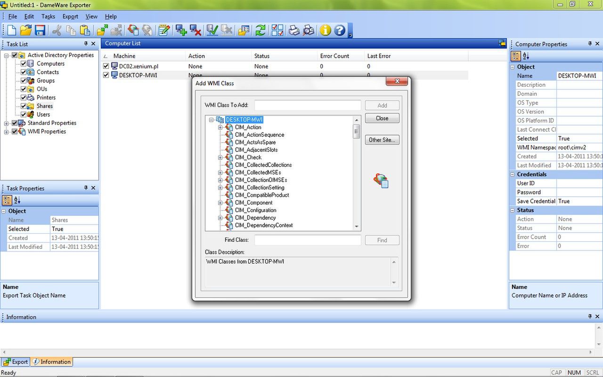
Task: Toggle the WMI Properties checkbox
Action: tap(15, 131)
